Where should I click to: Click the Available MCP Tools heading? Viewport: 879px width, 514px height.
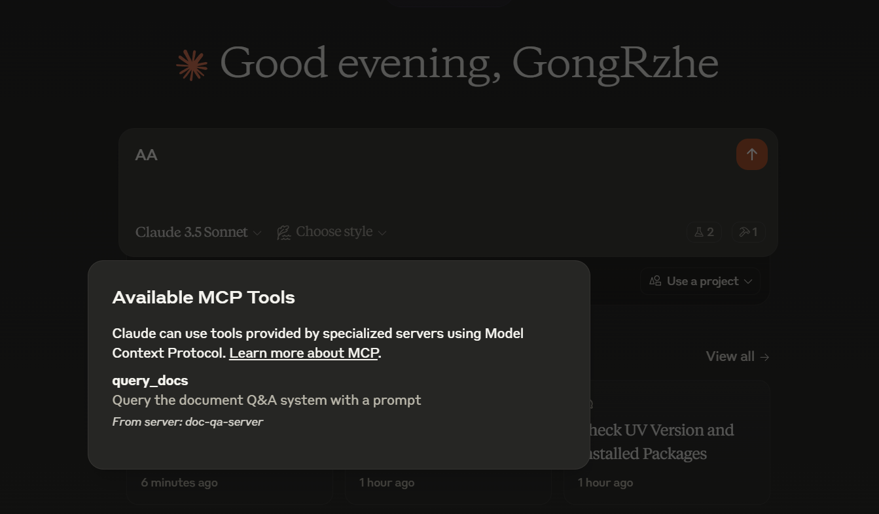(204, 298)
